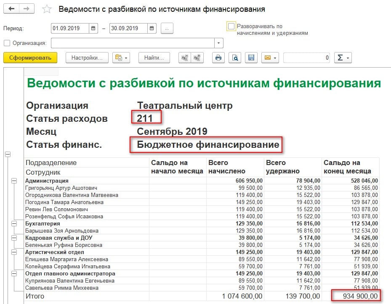Edit the end date field 30.09.2019
The height and width of the screenshot is (304, 391).
128,29
